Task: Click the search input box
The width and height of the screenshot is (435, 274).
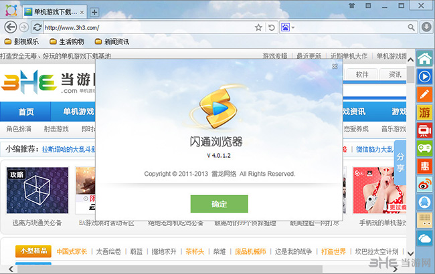Action: (x=351, y=27)
